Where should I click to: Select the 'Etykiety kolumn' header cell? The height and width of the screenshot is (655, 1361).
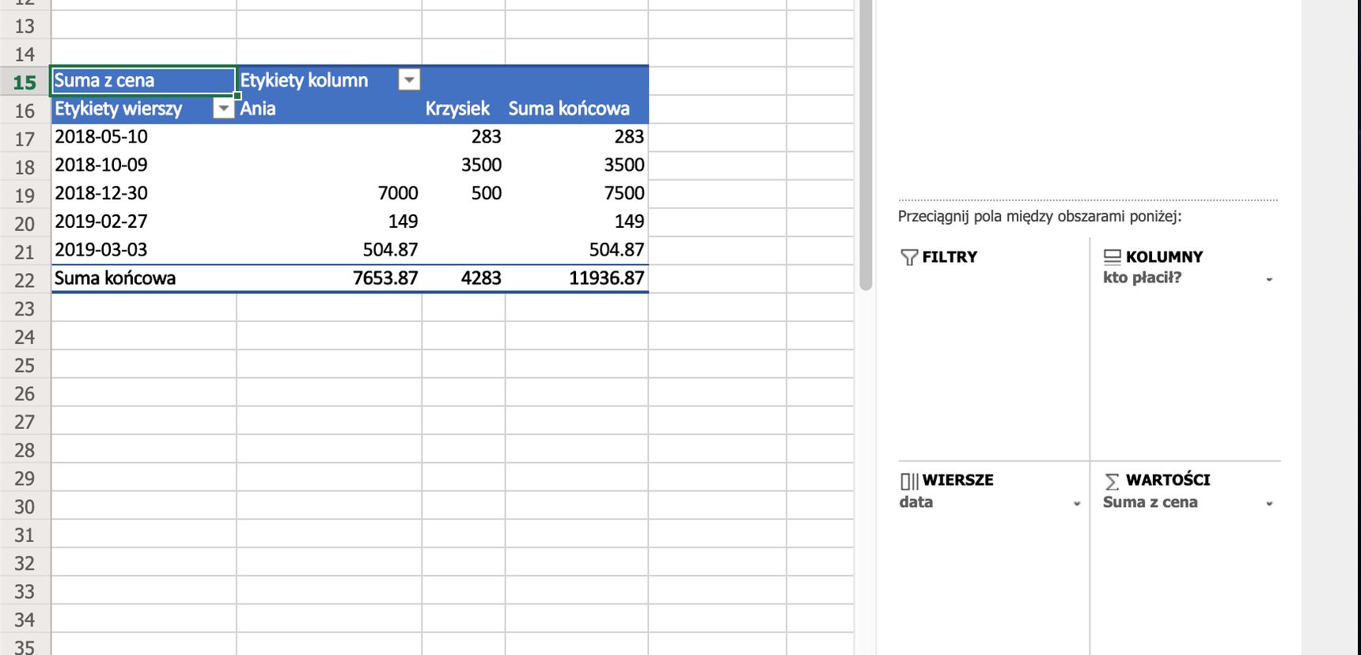coord(329,81)
